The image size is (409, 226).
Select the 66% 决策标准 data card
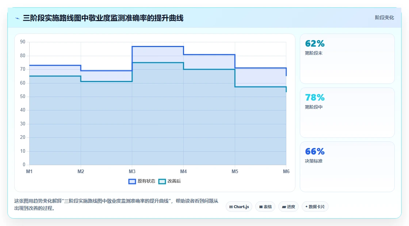(347, 167)
